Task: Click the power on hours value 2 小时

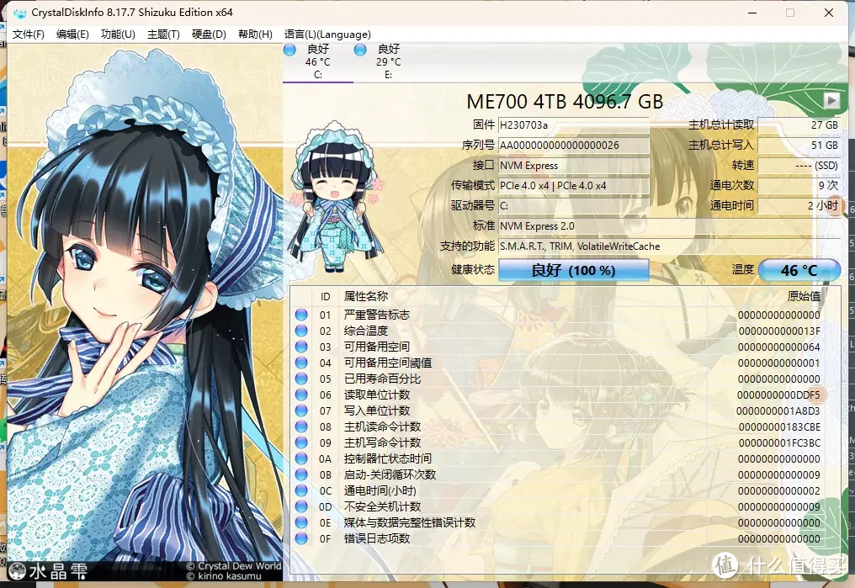Action: (799, 206)
